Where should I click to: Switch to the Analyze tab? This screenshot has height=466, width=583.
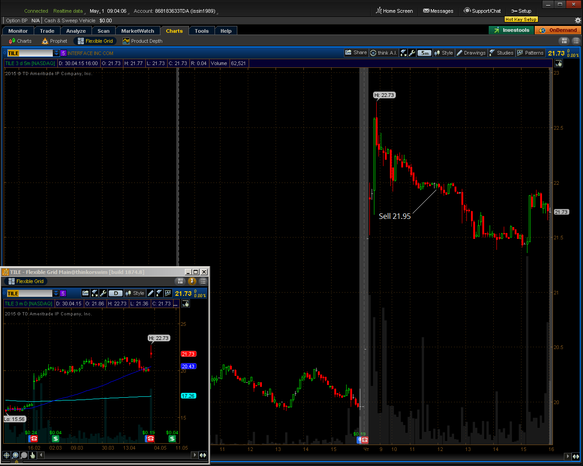point(76,31)
